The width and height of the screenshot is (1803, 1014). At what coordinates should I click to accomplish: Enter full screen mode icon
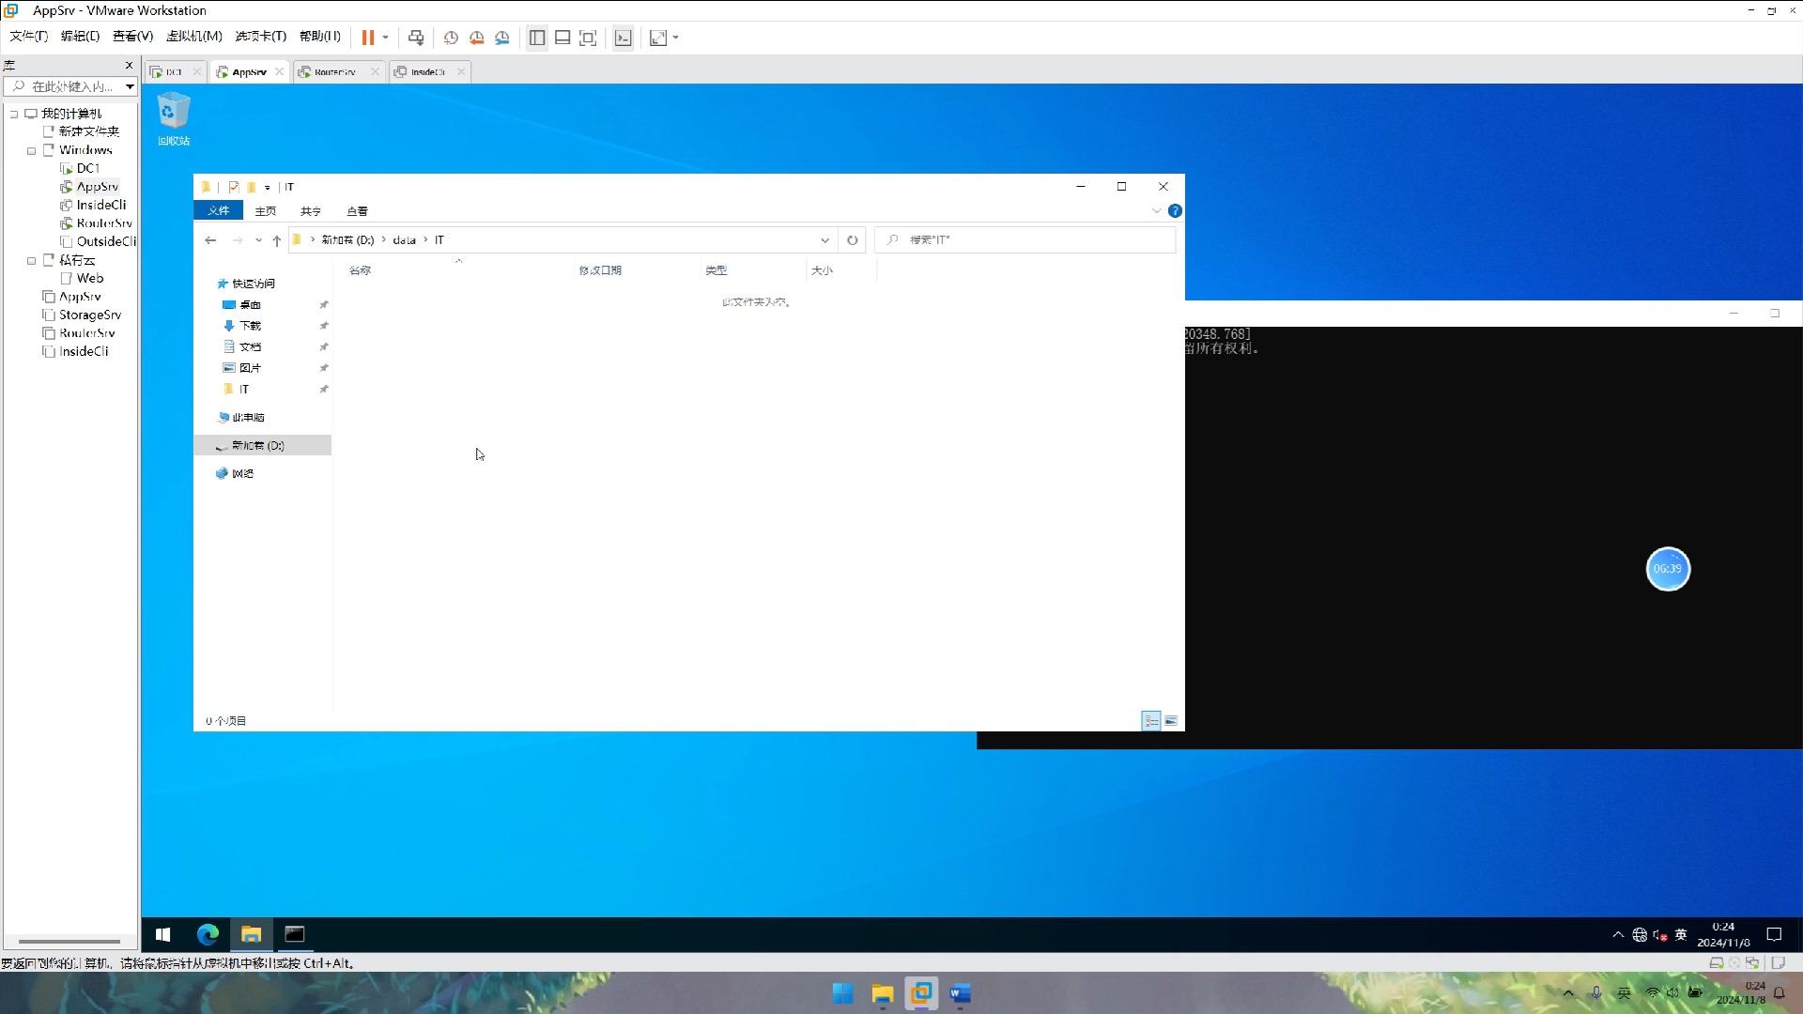coord(588,38)
